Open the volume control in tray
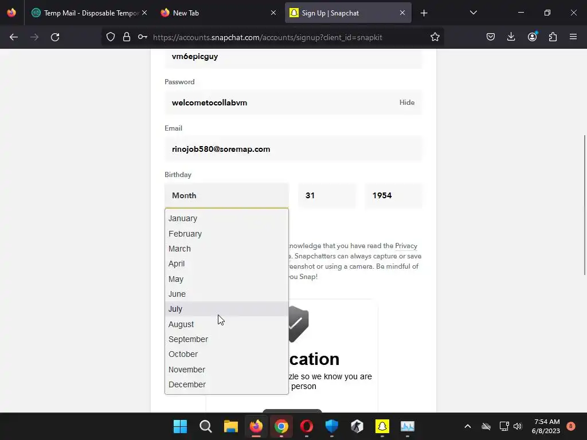The image size is (587, 440). [518, 426]
